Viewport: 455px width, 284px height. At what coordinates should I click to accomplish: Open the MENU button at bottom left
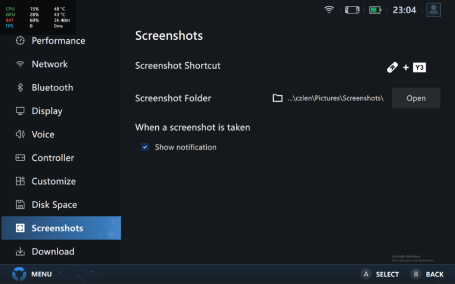[x=32, y=274]
